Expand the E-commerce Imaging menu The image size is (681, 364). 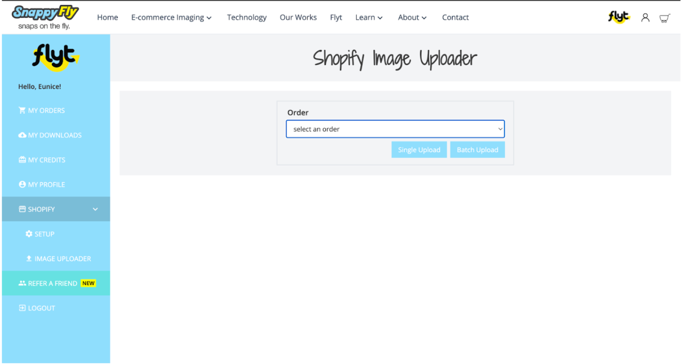click(171, 18)
